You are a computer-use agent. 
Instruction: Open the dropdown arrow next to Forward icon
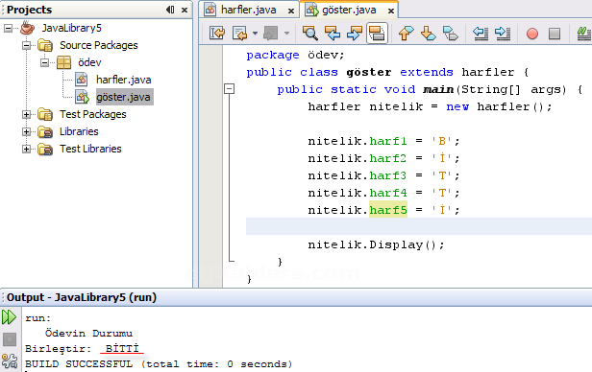[287, 34]
